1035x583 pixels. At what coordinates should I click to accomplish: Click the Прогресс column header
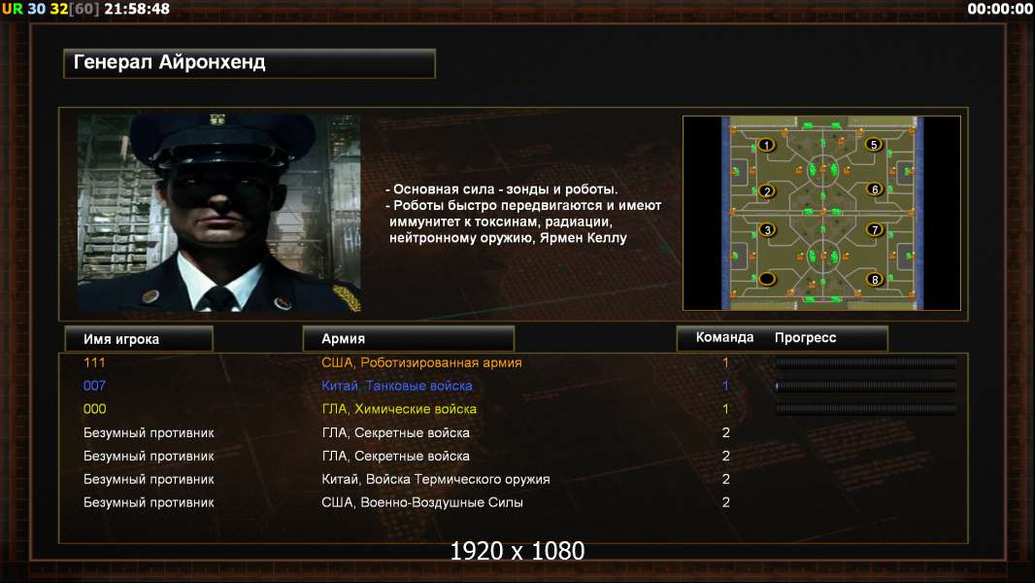tap(805, 337)
